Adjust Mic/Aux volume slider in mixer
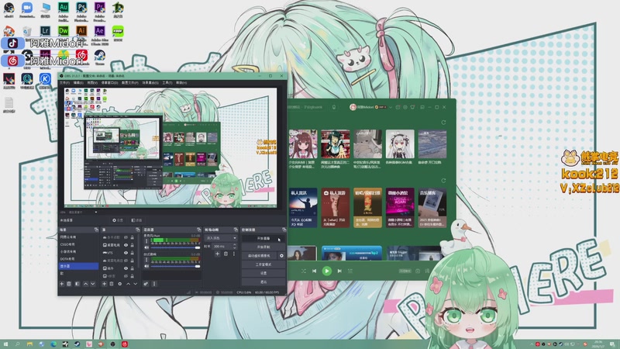This screenshot has width=620, height=349. click(x=176, y=247)
